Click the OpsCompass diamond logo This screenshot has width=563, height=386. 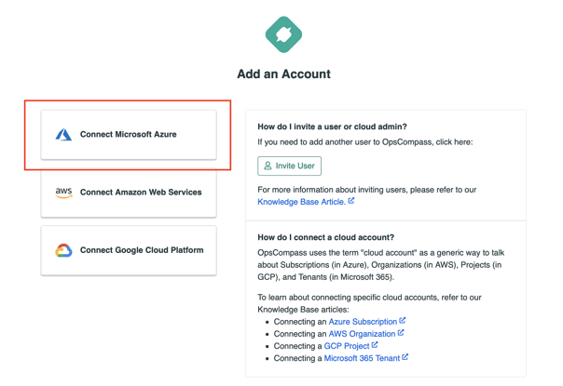[283, 34]
